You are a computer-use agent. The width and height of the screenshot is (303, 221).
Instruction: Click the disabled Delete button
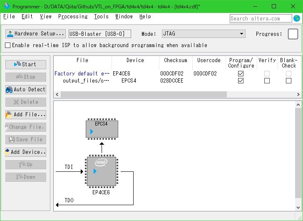[x=26, y=102]
